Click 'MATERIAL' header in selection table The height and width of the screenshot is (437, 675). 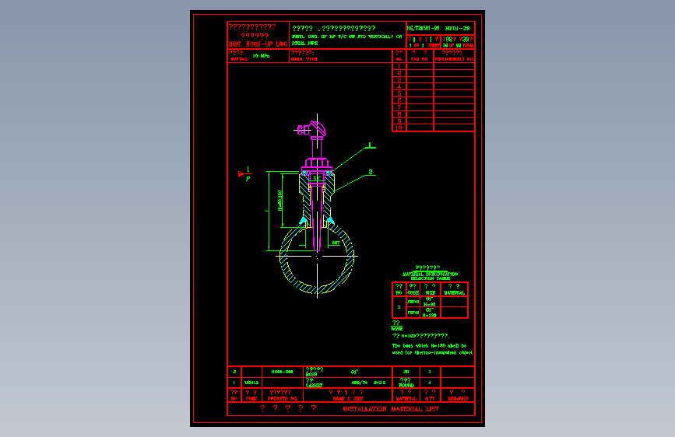point(454,293)
